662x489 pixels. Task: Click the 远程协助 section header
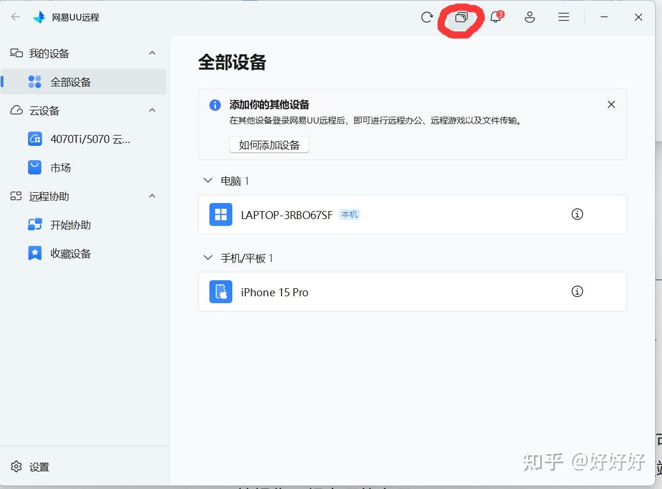click(84, 196)
